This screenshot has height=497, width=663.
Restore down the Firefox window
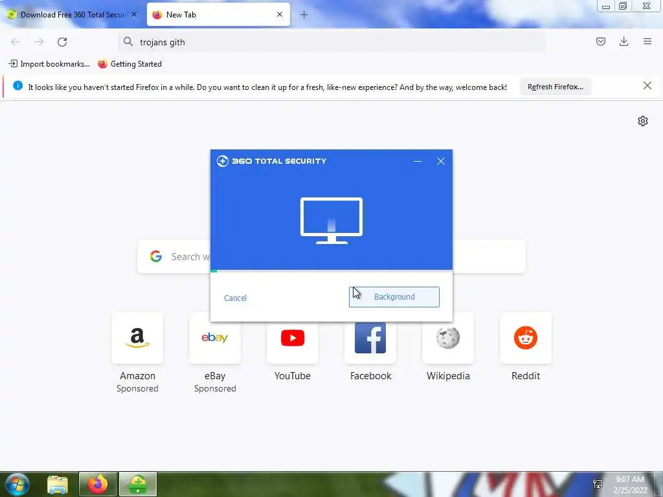point(623,6)
